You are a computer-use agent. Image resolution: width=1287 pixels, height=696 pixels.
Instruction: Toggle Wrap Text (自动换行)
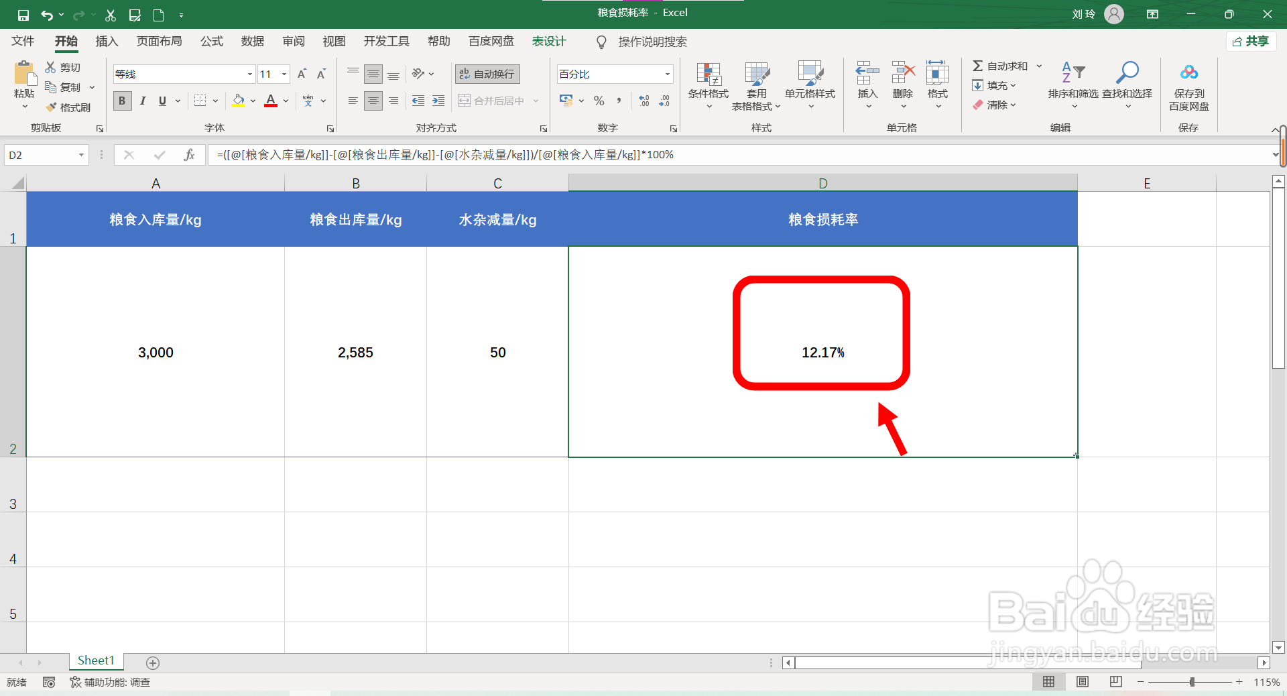(487, 74)
